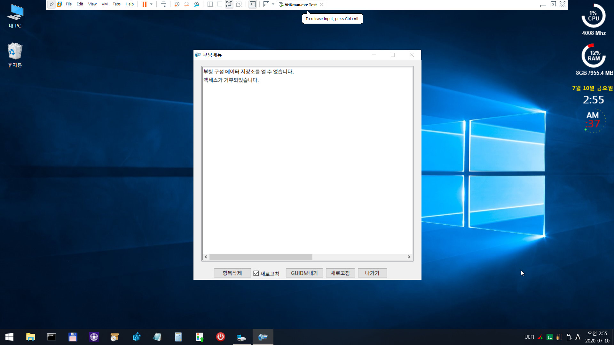The image size is (614, 345).
Task: Click the text 부팅 구성 데이터 저장소를 열 수 없습니다.
Action: click(248, 72)
